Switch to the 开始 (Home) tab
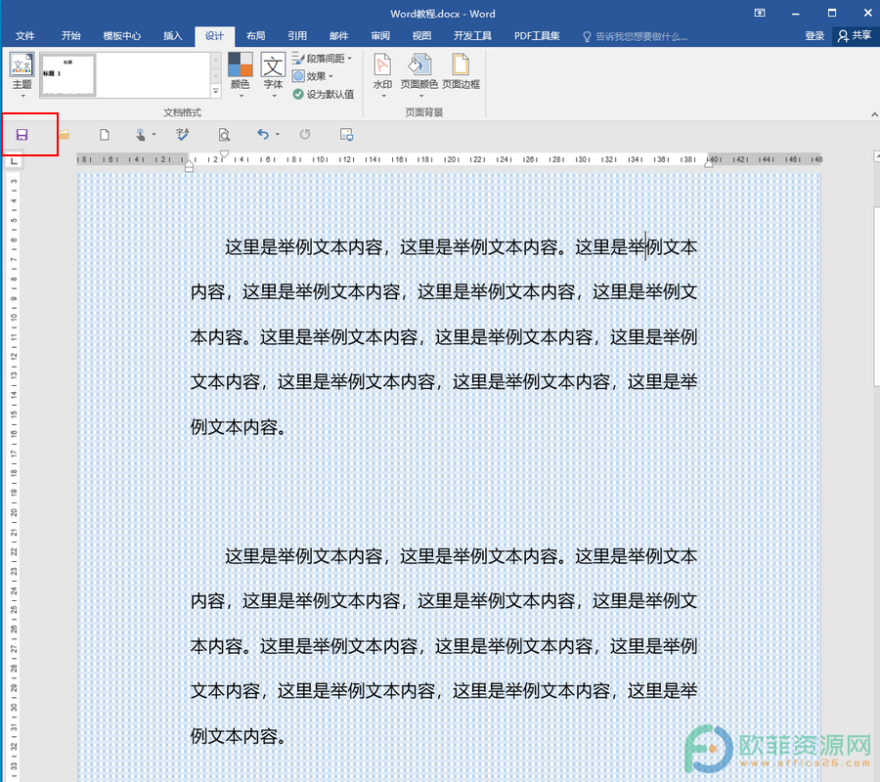Image resolution: width=880 pixels, height=782 pixels. click(70, 36)
